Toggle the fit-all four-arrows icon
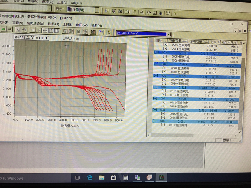 pos(57,31)
